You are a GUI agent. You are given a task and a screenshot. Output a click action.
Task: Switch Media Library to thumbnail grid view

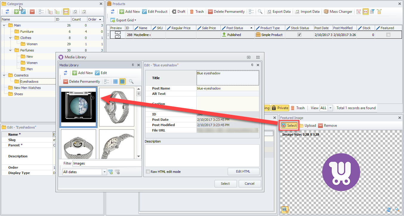click(122, 82)
